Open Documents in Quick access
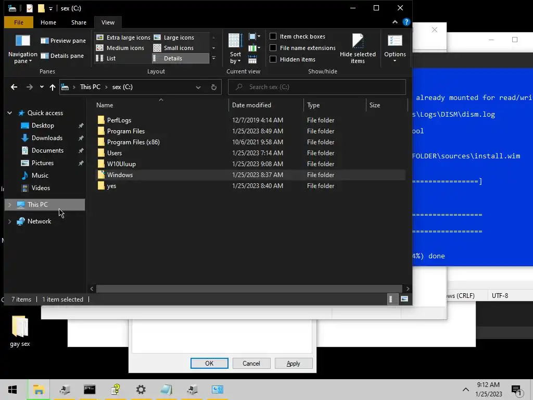 (47, 151)
